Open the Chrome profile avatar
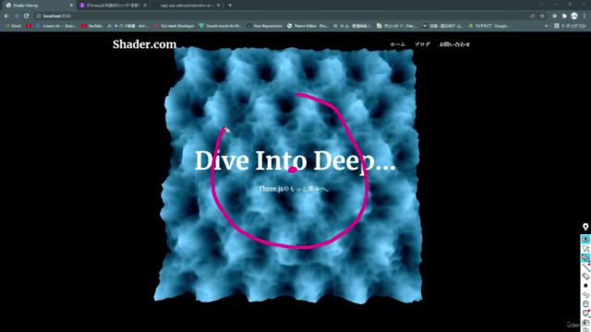Screen dimensions: 591x332 [x=574, y=17]
